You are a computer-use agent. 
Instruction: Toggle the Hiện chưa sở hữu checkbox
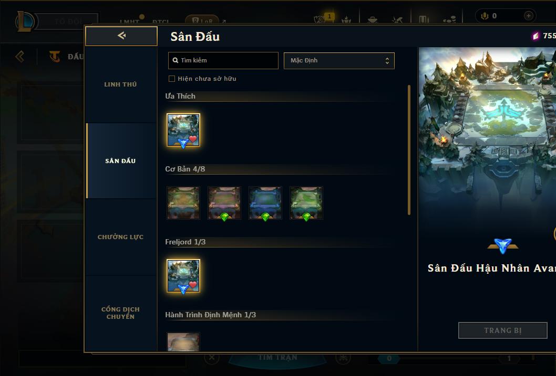pos(172,79)
